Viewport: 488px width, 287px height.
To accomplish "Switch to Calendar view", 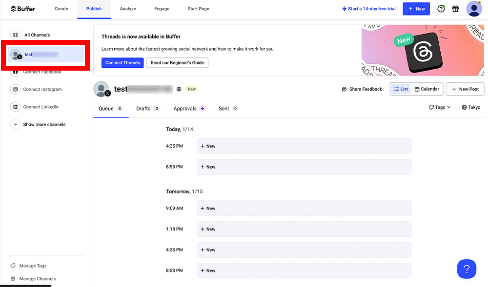I will click(427, 89).
